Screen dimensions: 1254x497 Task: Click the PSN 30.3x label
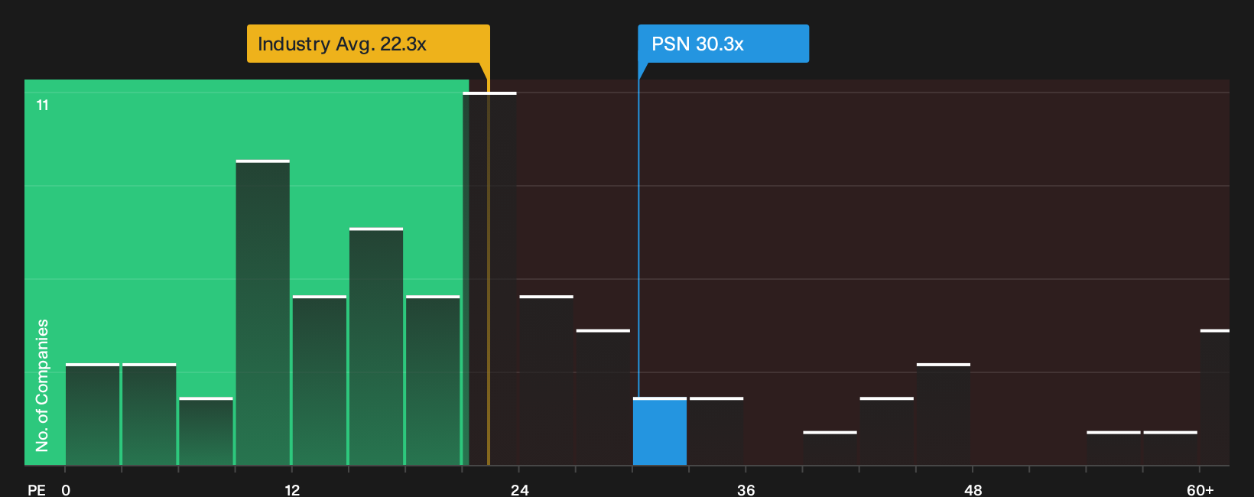pyautogui.click(x=723, y=44)
